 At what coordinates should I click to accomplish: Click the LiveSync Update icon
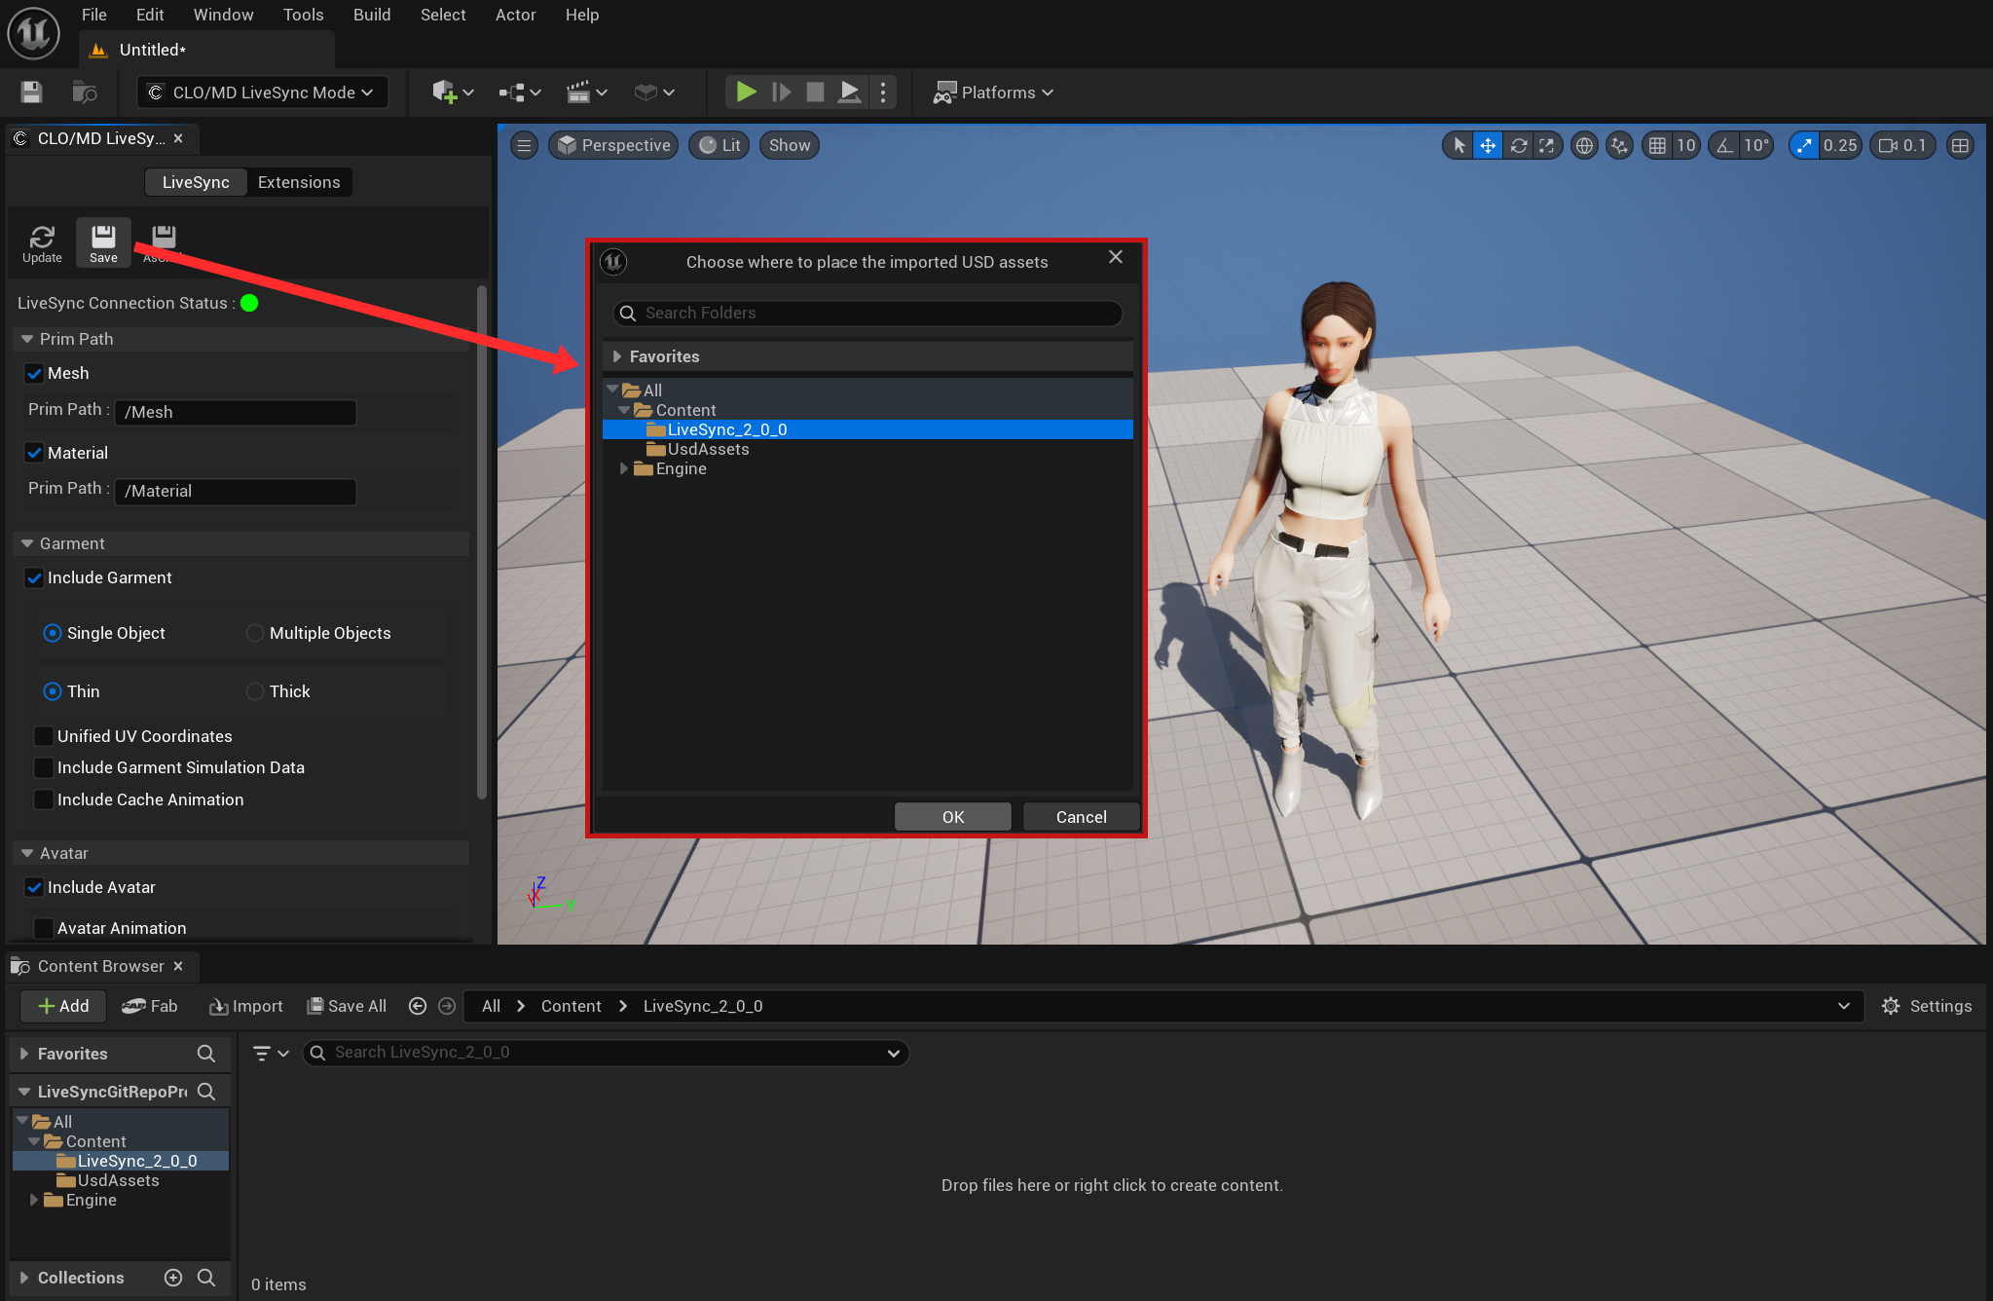[42, 243]
